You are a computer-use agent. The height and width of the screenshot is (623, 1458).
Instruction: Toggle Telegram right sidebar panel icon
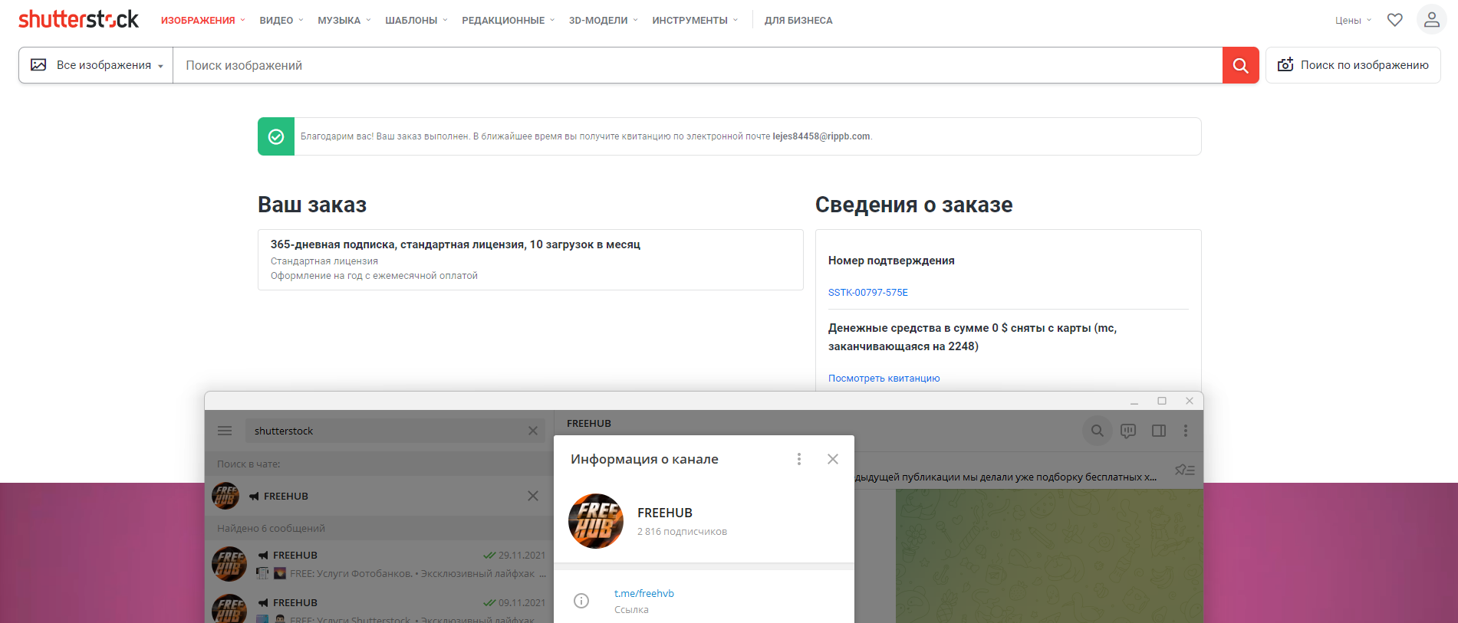point(1159,431)
